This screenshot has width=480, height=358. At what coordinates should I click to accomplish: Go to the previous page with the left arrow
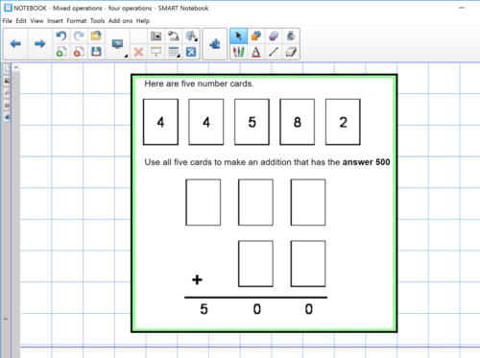click(15, 43)
